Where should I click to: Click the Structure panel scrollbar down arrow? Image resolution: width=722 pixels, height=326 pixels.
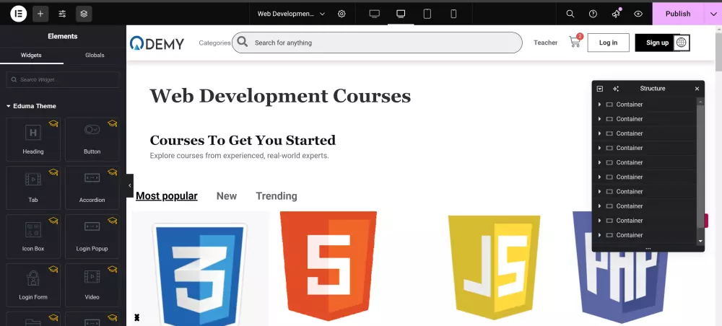(700, 241)
